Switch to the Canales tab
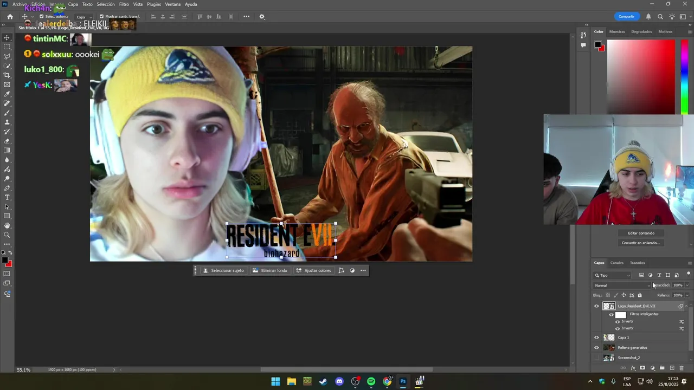This screenshot has width=694, height=390. coord(616,263)
